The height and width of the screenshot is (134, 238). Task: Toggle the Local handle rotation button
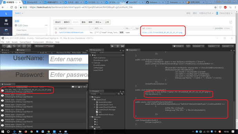(50, 46)
